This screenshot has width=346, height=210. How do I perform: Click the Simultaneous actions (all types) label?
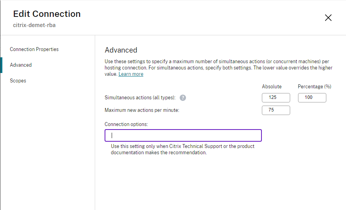pyautogui.click(x=140, y=98)
